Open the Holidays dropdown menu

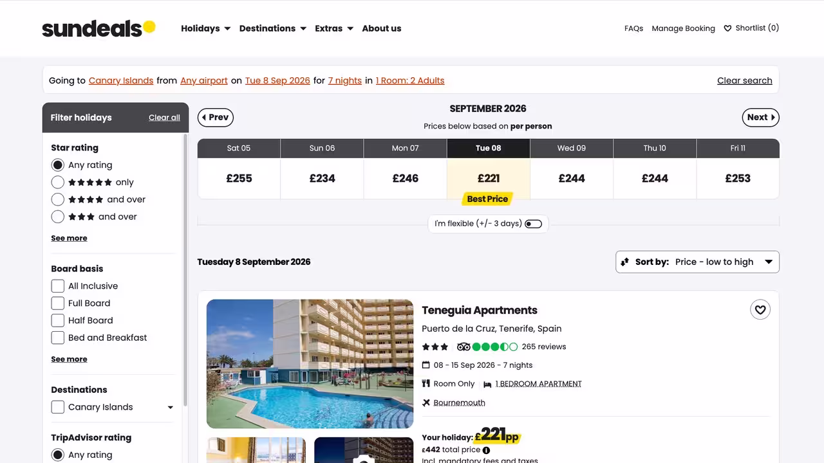tap(205, 28)
